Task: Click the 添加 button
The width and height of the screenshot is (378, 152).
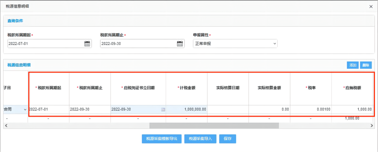Action: [x=353, y=65]
